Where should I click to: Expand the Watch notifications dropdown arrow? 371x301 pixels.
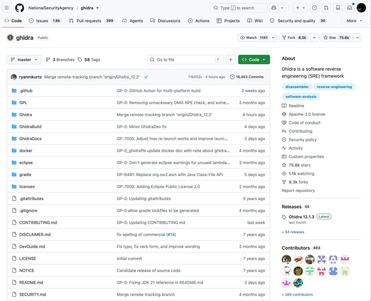(273, 38)
